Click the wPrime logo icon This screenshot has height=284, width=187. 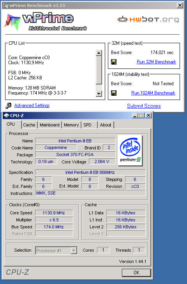(12, 21)
